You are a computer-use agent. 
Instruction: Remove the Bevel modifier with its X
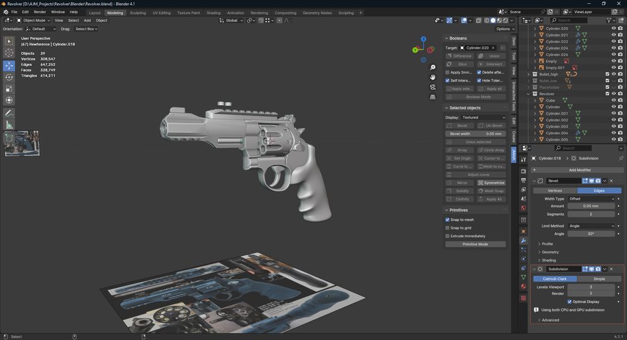pyautogui.click(x=611, y=181)
